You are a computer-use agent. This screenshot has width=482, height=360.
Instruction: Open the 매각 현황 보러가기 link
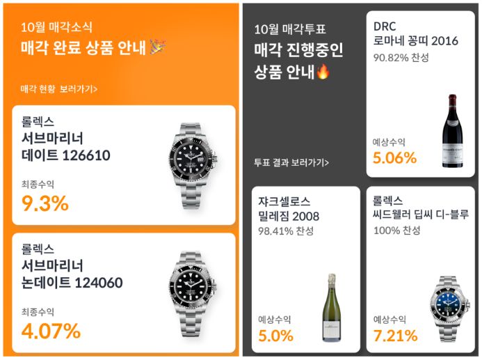tap(59, 89)
